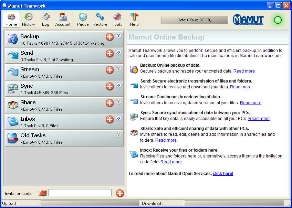Click the Invitation code text field
This screenshot has height=208, width=292.
[x=80, y=193]
